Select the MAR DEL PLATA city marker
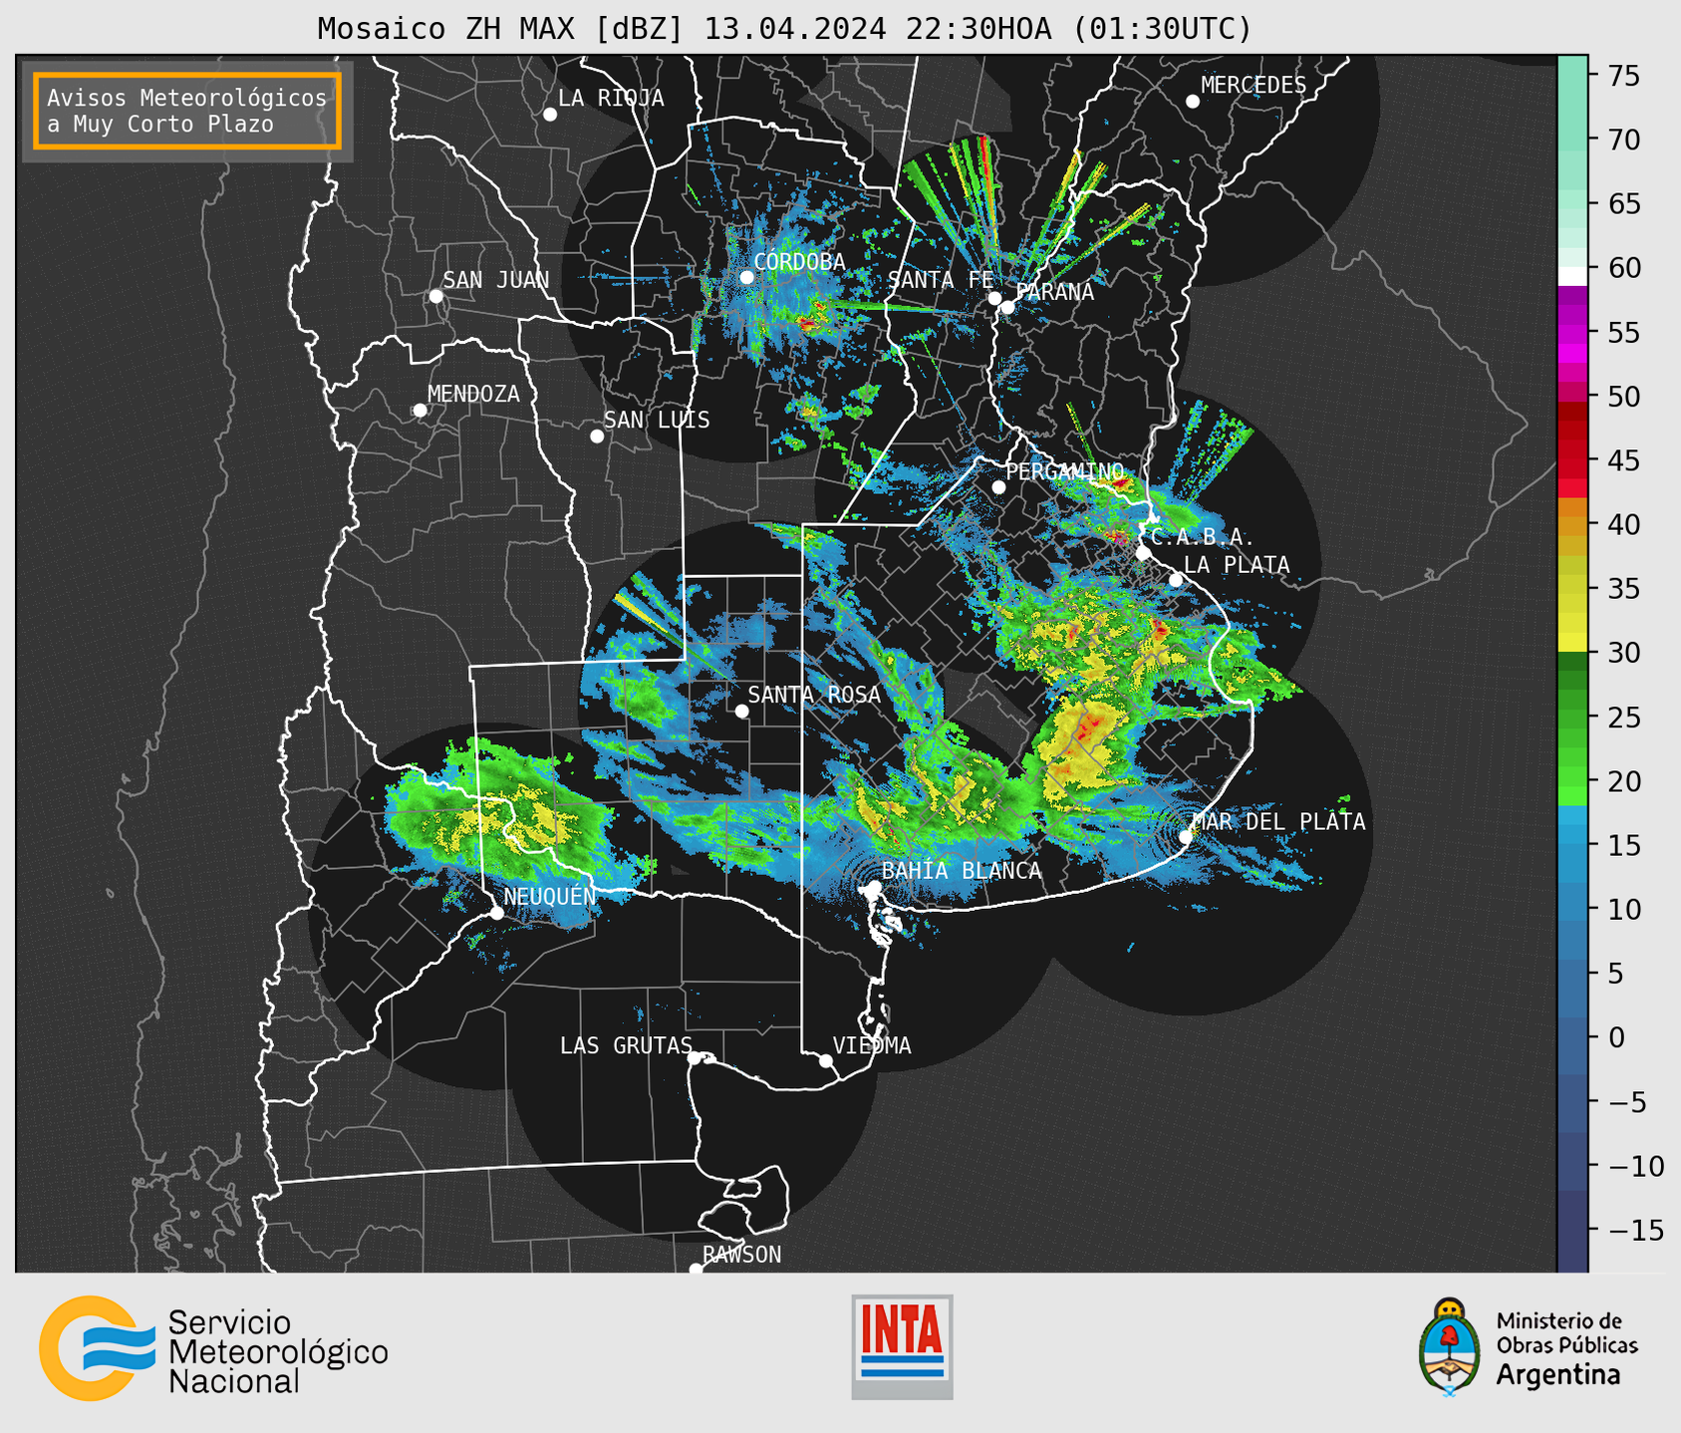Image resolution: width=1681 pixels, height=1433 pixels. [1186, 837]
